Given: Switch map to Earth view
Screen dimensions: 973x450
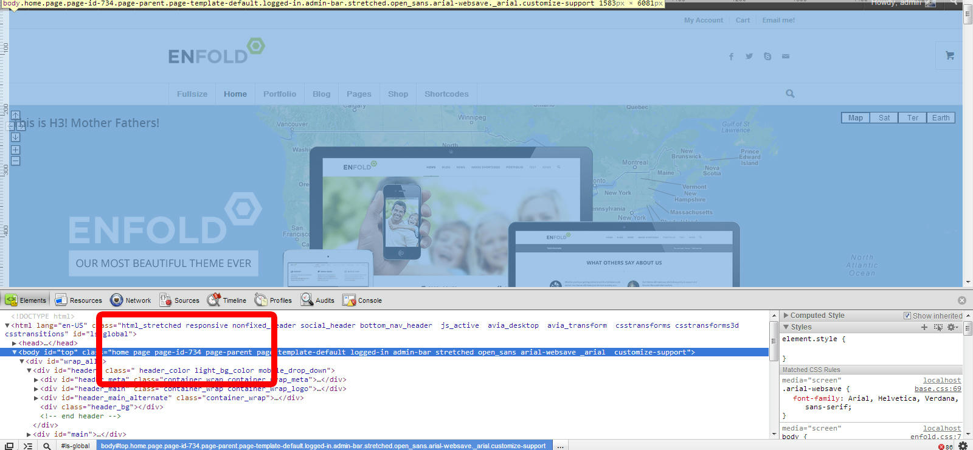Looking at the screenshot, I should click(x=941, y=118).
